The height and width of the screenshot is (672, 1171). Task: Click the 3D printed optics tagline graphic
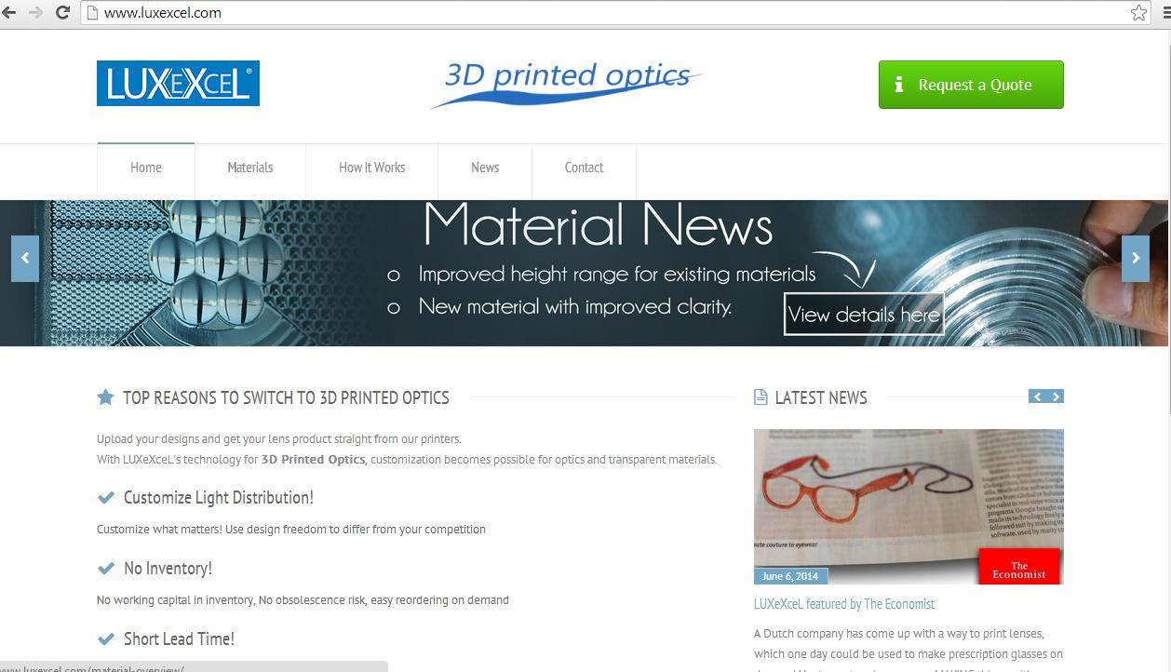pos(567,84)
